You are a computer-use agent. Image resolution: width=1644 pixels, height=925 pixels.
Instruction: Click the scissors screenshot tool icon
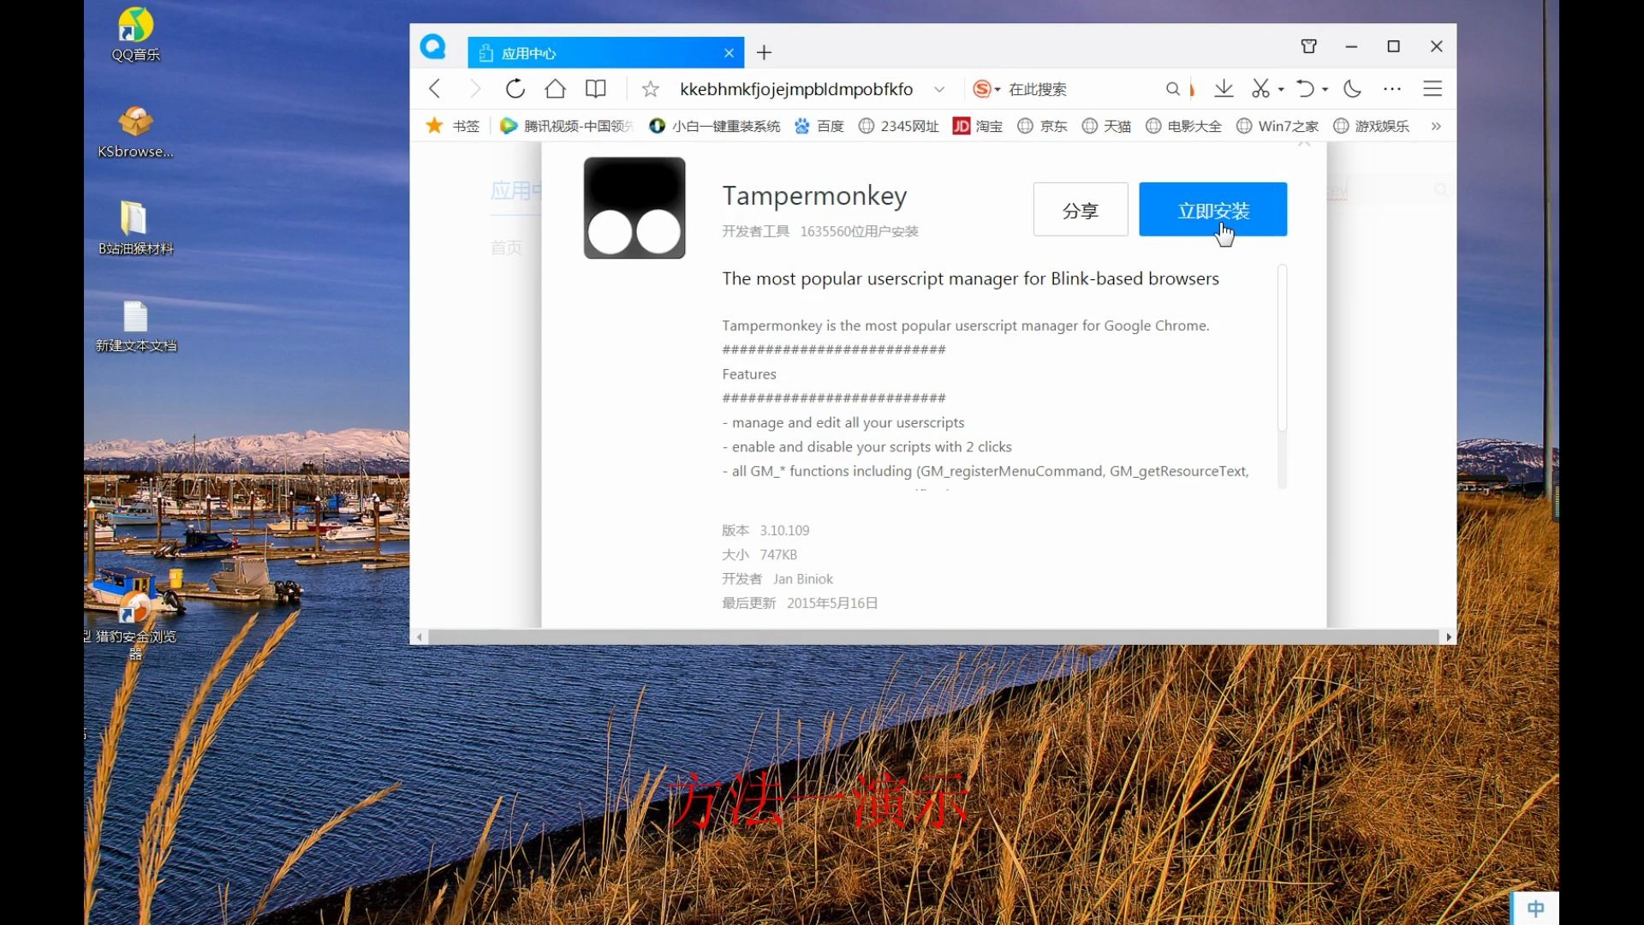pyautogui.click(x=1260, y=88)
